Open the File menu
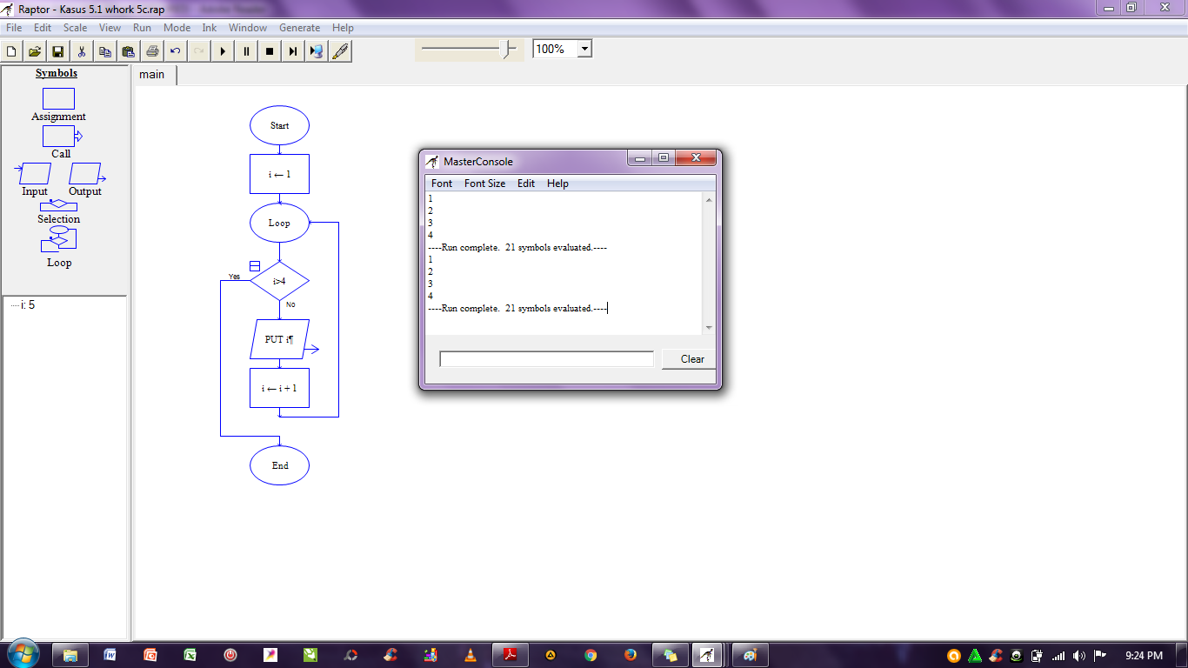Image resolution: width=1188 pixels, height=668 pixels. 14,28
